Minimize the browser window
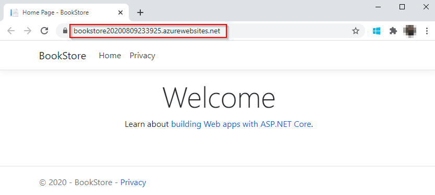Viewport: 435px width, 195px height. [378, 7]
